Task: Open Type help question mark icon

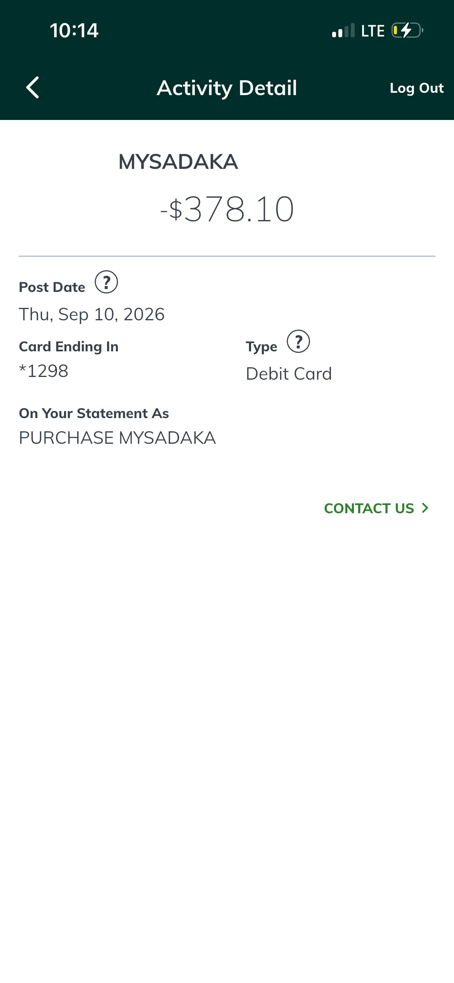Action: [298, 341]
